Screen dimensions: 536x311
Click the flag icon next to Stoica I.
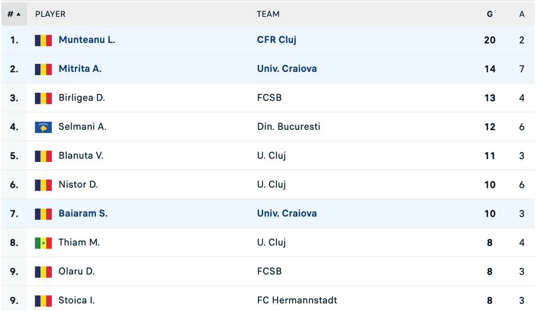click(x=43, y=301)
